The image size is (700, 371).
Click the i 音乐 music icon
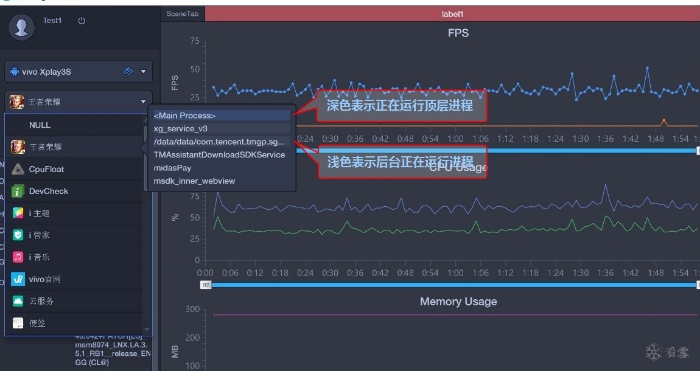coord(18,257)
